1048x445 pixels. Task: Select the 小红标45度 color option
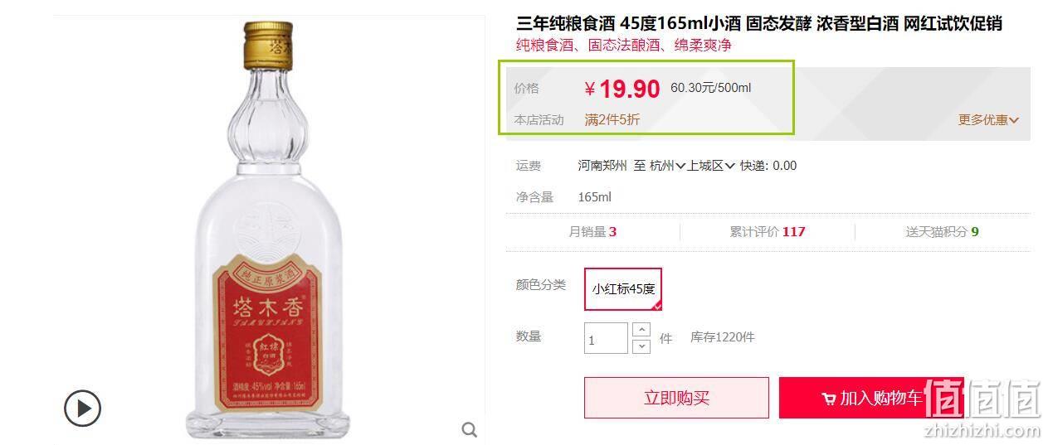(623, 289)
